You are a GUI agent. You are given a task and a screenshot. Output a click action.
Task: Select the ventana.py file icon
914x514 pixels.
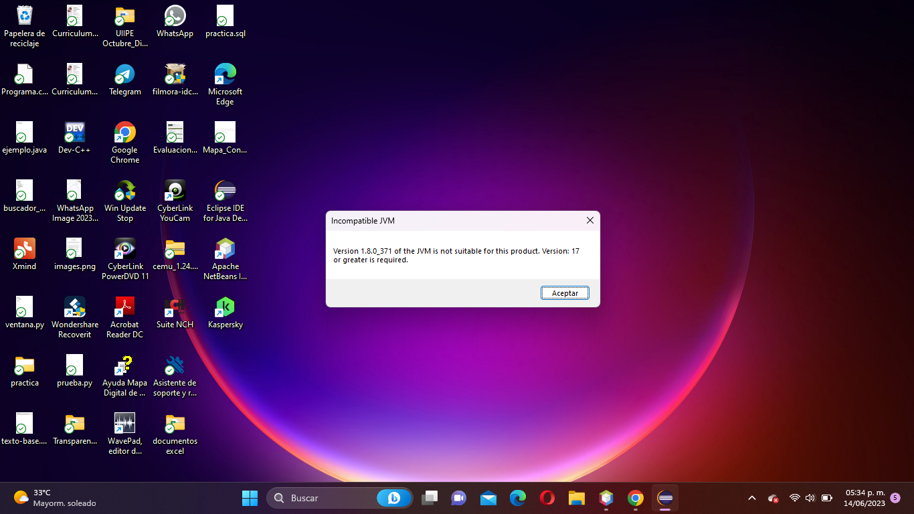(x=25, y=313)
